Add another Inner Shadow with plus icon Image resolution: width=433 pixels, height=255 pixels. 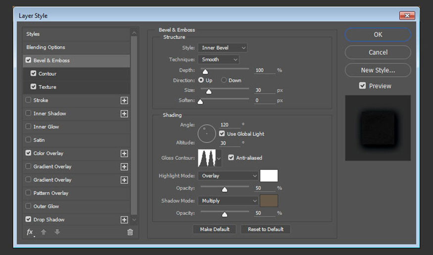[x=124, y=113]
